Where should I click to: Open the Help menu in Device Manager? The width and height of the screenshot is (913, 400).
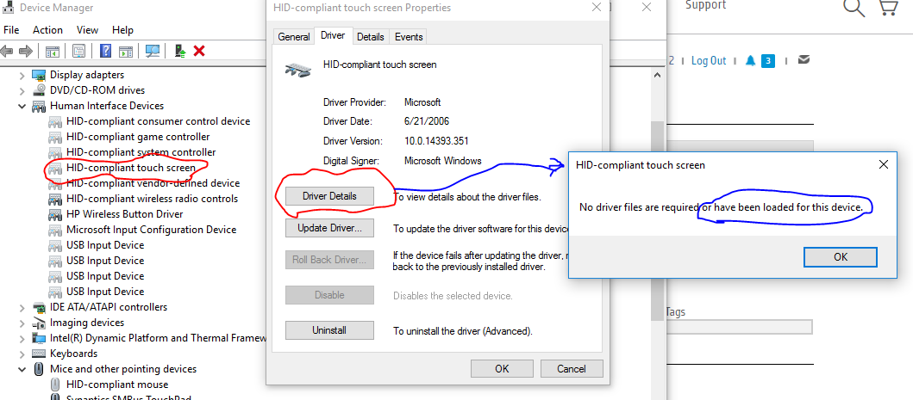coord(123,29)
